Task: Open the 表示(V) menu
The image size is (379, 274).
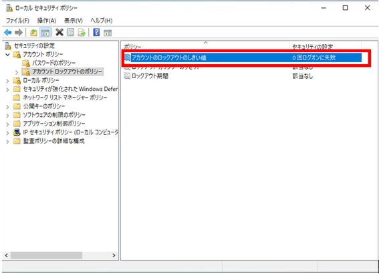Action: (x=74, y=21)
